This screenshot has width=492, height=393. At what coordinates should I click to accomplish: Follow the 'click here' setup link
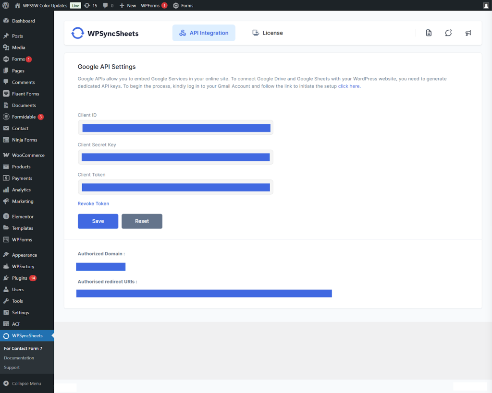[x=349, y=86]
